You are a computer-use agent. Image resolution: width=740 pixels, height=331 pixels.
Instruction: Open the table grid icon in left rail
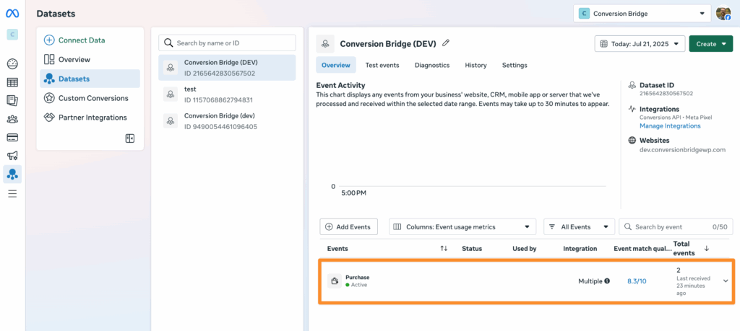[12, 82]
